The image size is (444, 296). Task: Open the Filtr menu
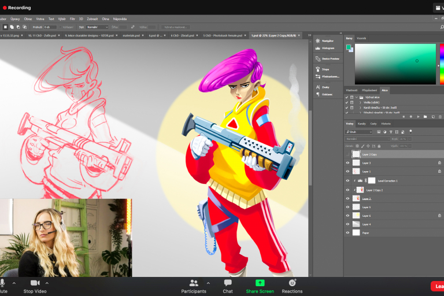[72, 18]
